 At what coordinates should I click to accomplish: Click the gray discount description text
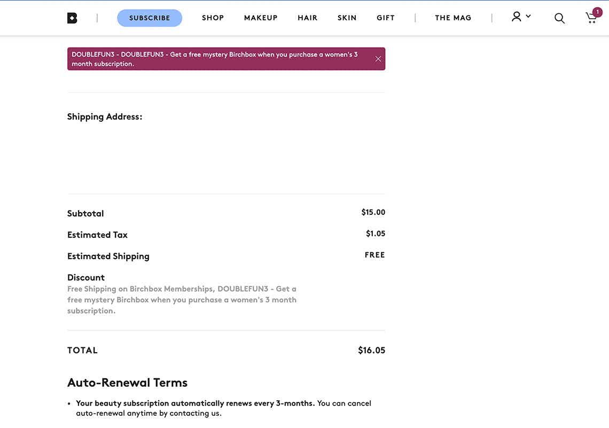tap(182, 300)
